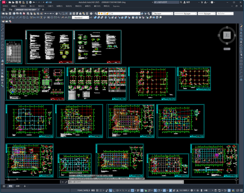Add a new layout tab at bottom
Viewport: 244px width, 193px height.
pos(25,186)
